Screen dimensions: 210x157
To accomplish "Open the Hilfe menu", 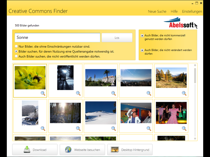I will tap(174, 12).
